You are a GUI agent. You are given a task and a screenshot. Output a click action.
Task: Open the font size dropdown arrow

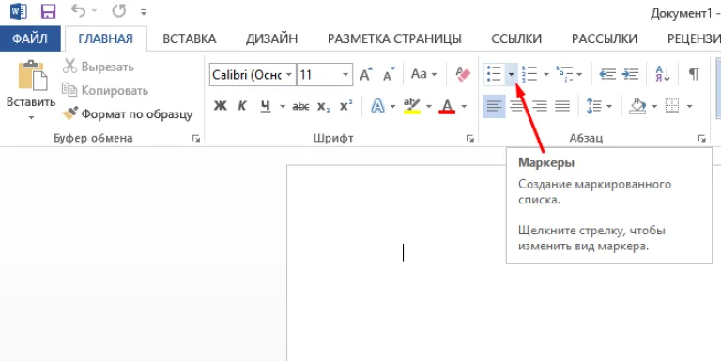coord(345,75)
